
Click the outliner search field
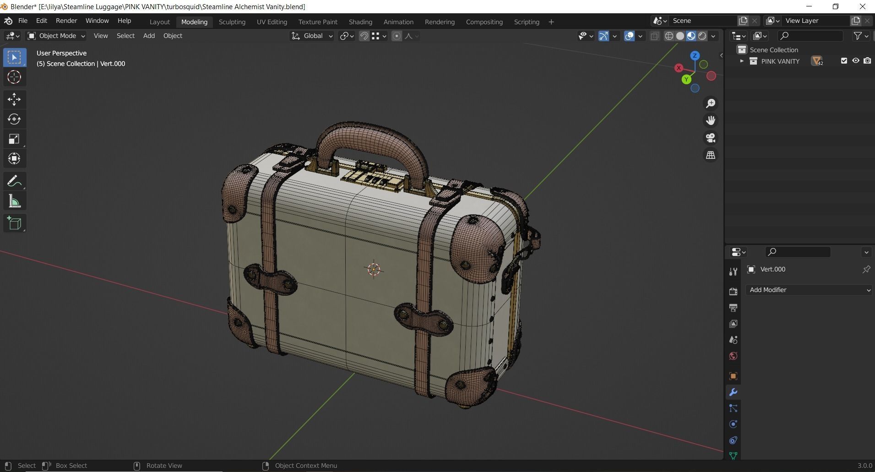810,36
